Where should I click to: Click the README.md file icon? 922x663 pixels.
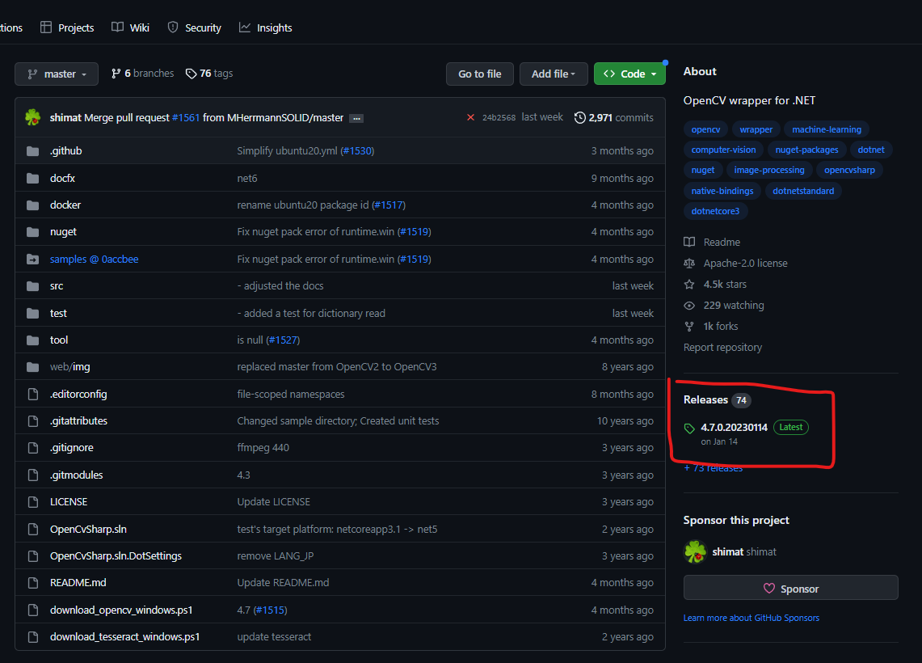pyautogui.click(x=33, y=583)
